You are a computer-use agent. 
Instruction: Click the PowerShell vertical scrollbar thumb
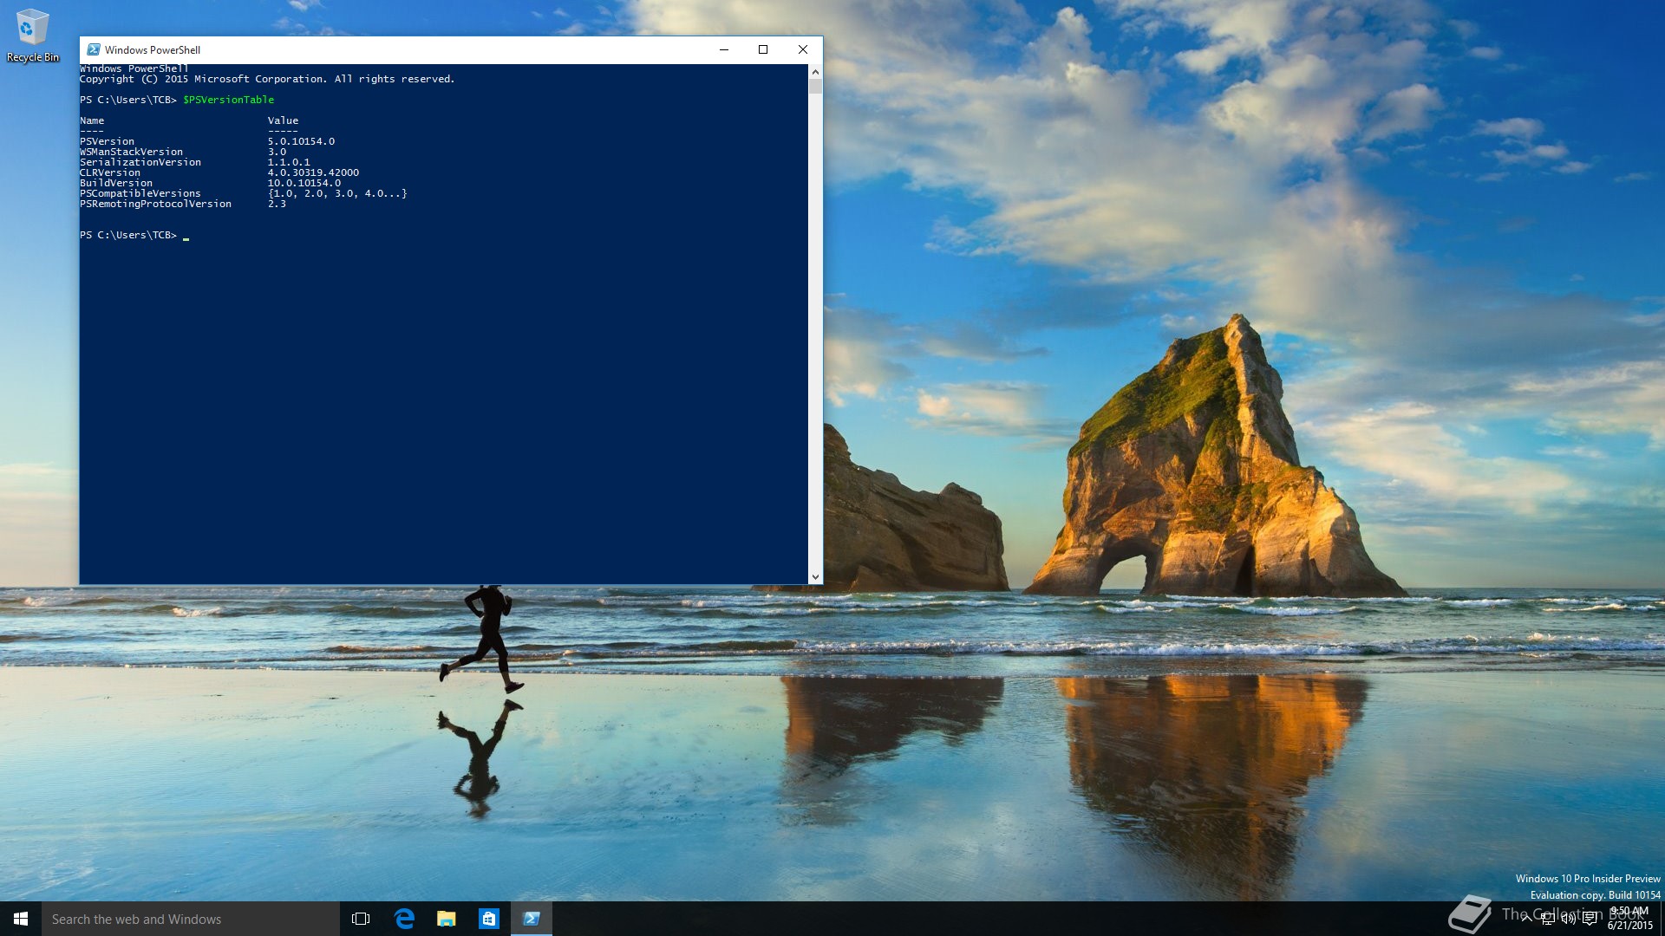815,86
